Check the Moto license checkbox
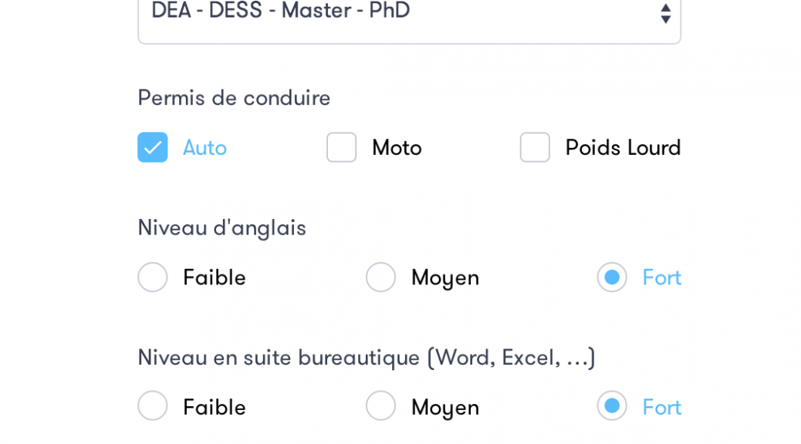The image size is (801, 444). [342, 147]
